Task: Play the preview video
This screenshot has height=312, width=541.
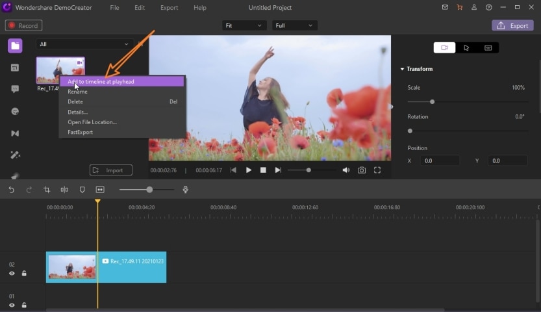Action: pyautogui.click(x=248, y=170)
